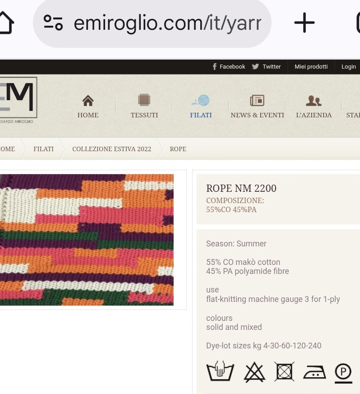Open the knitted yarn sample image
Viewport: 360px width, 394px height.
(87, 240)
